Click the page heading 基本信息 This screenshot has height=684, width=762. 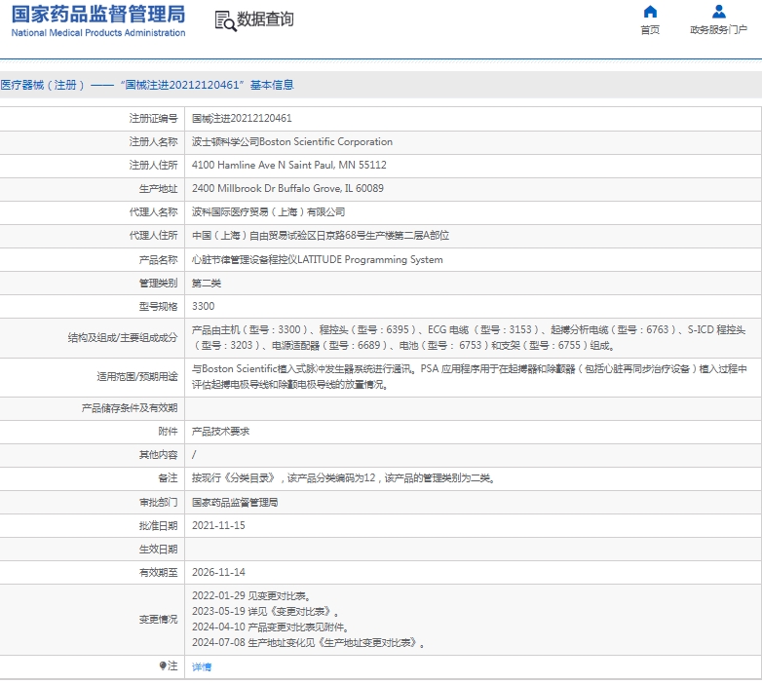tap(272, 85)
